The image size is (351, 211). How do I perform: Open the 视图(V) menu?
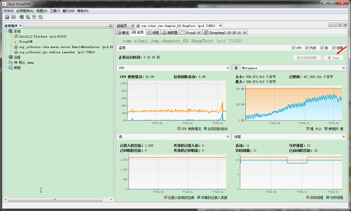tap(42, 11)
